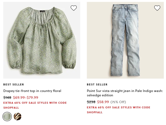166x125 pixels.
Task: Open Drapey tie-front top in country floral link
Action: (32, 91)
